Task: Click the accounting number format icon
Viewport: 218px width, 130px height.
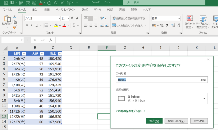Action: pos(154,26)
